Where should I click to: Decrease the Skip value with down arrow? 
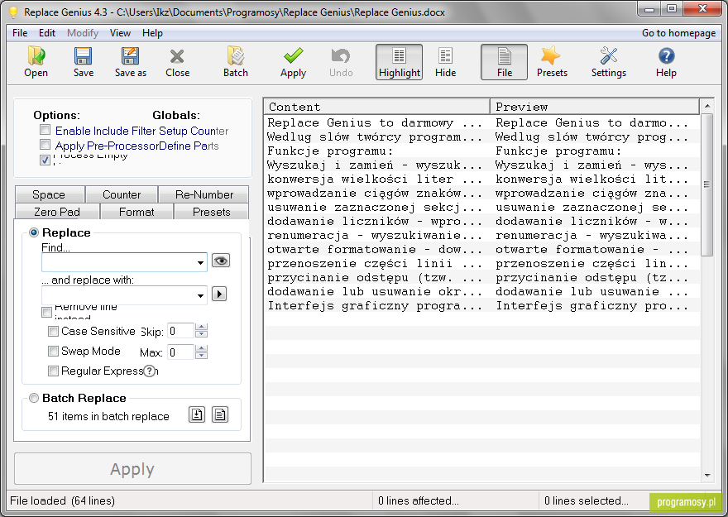(201, 334)
